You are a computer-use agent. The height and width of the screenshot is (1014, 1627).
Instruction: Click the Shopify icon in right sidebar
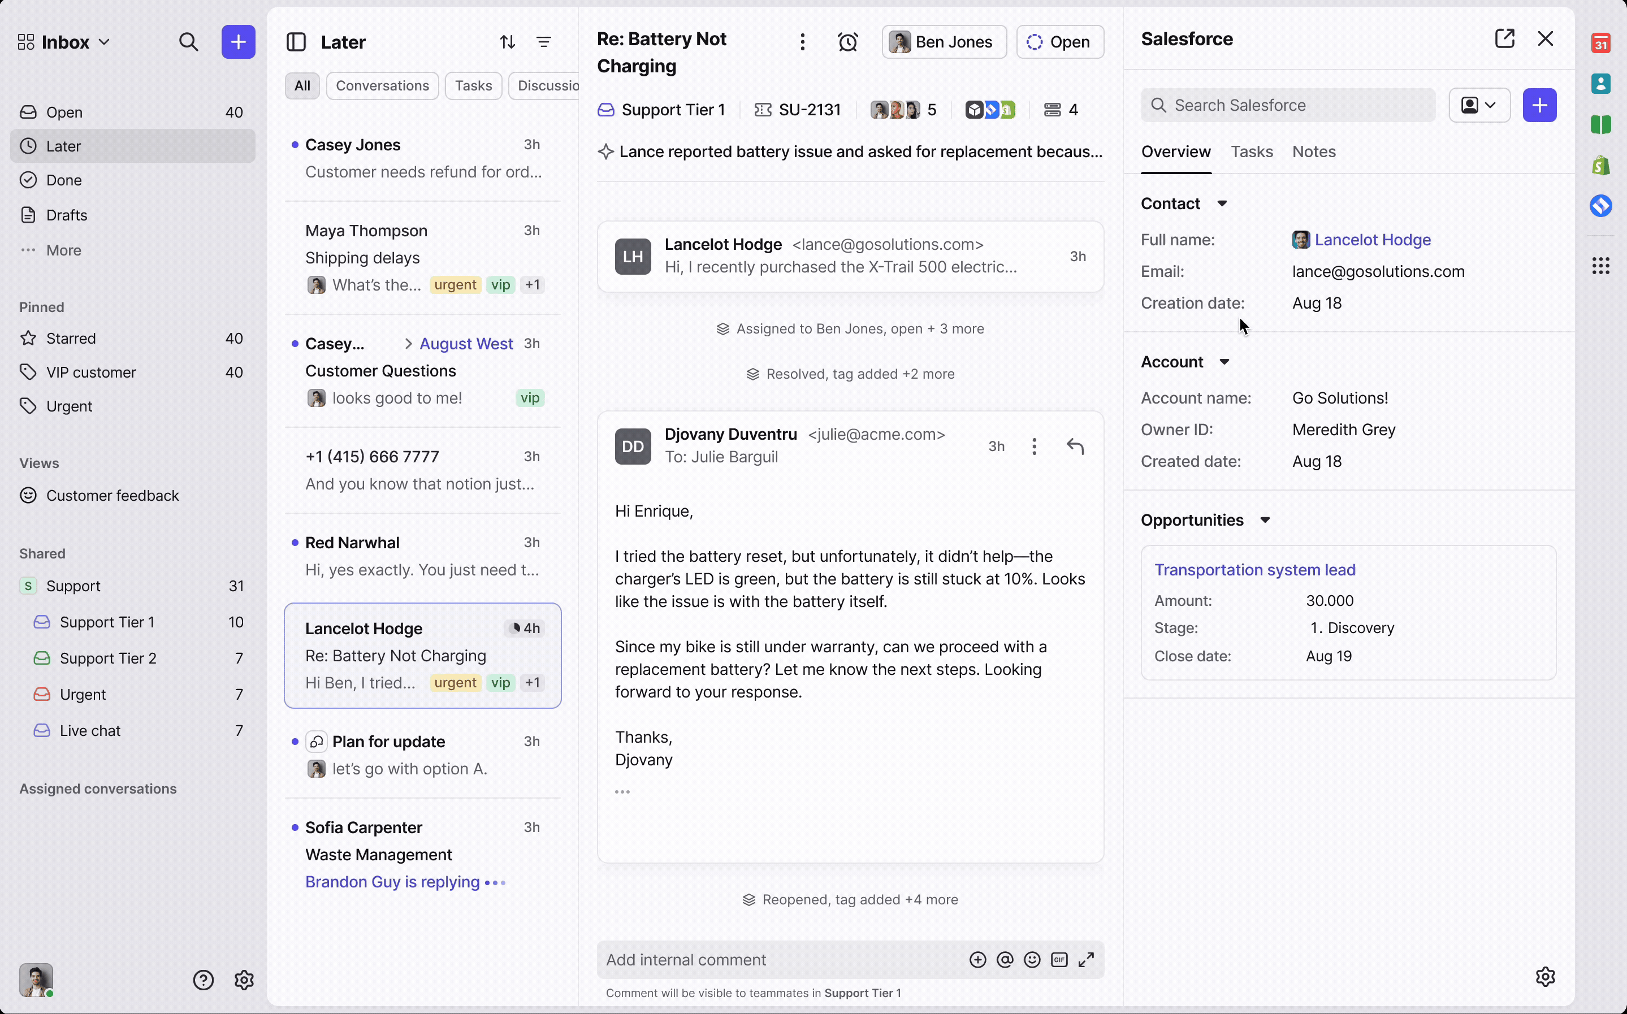coord(1601,165)
